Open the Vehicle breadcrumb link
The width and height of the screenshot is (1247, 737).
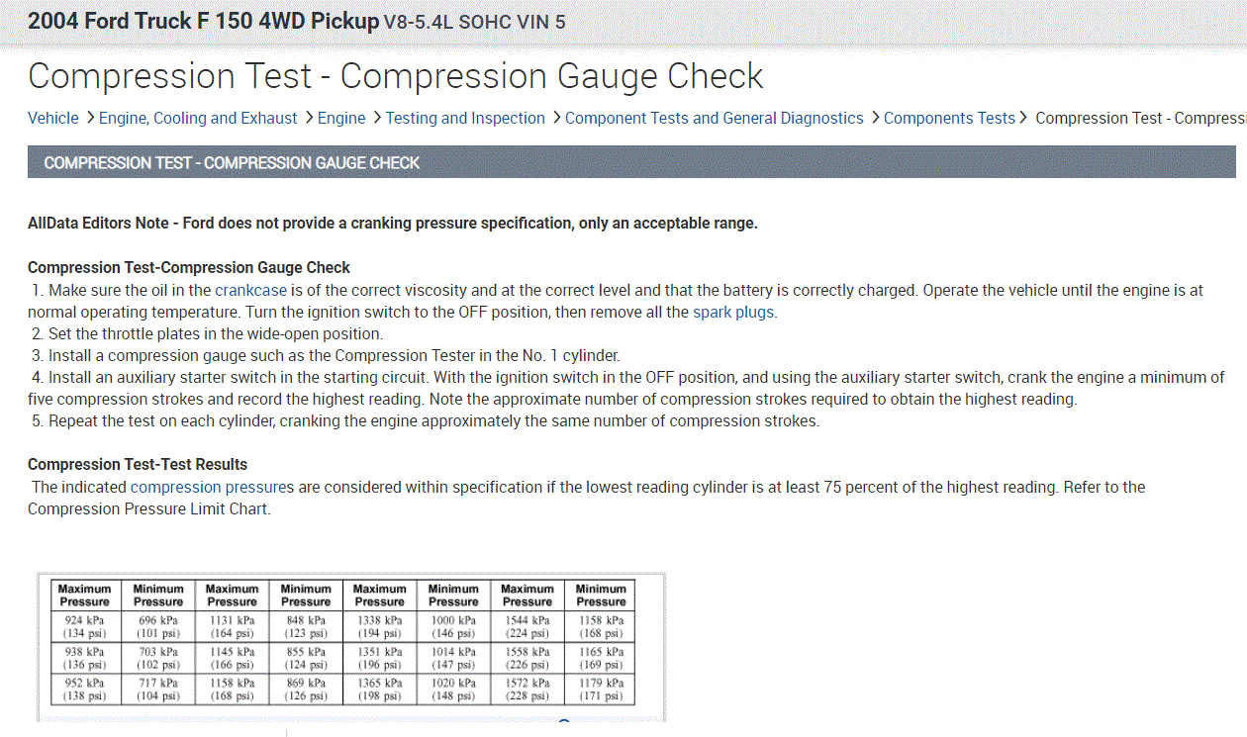(x=52, y=118)
